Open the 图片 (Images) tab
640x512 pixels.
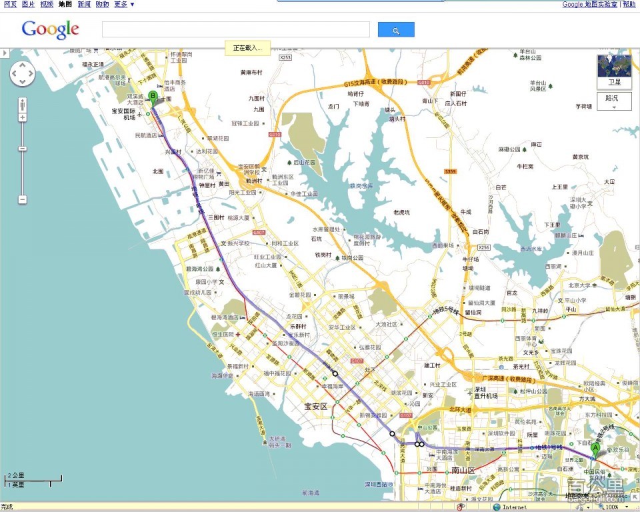(28, 4)
